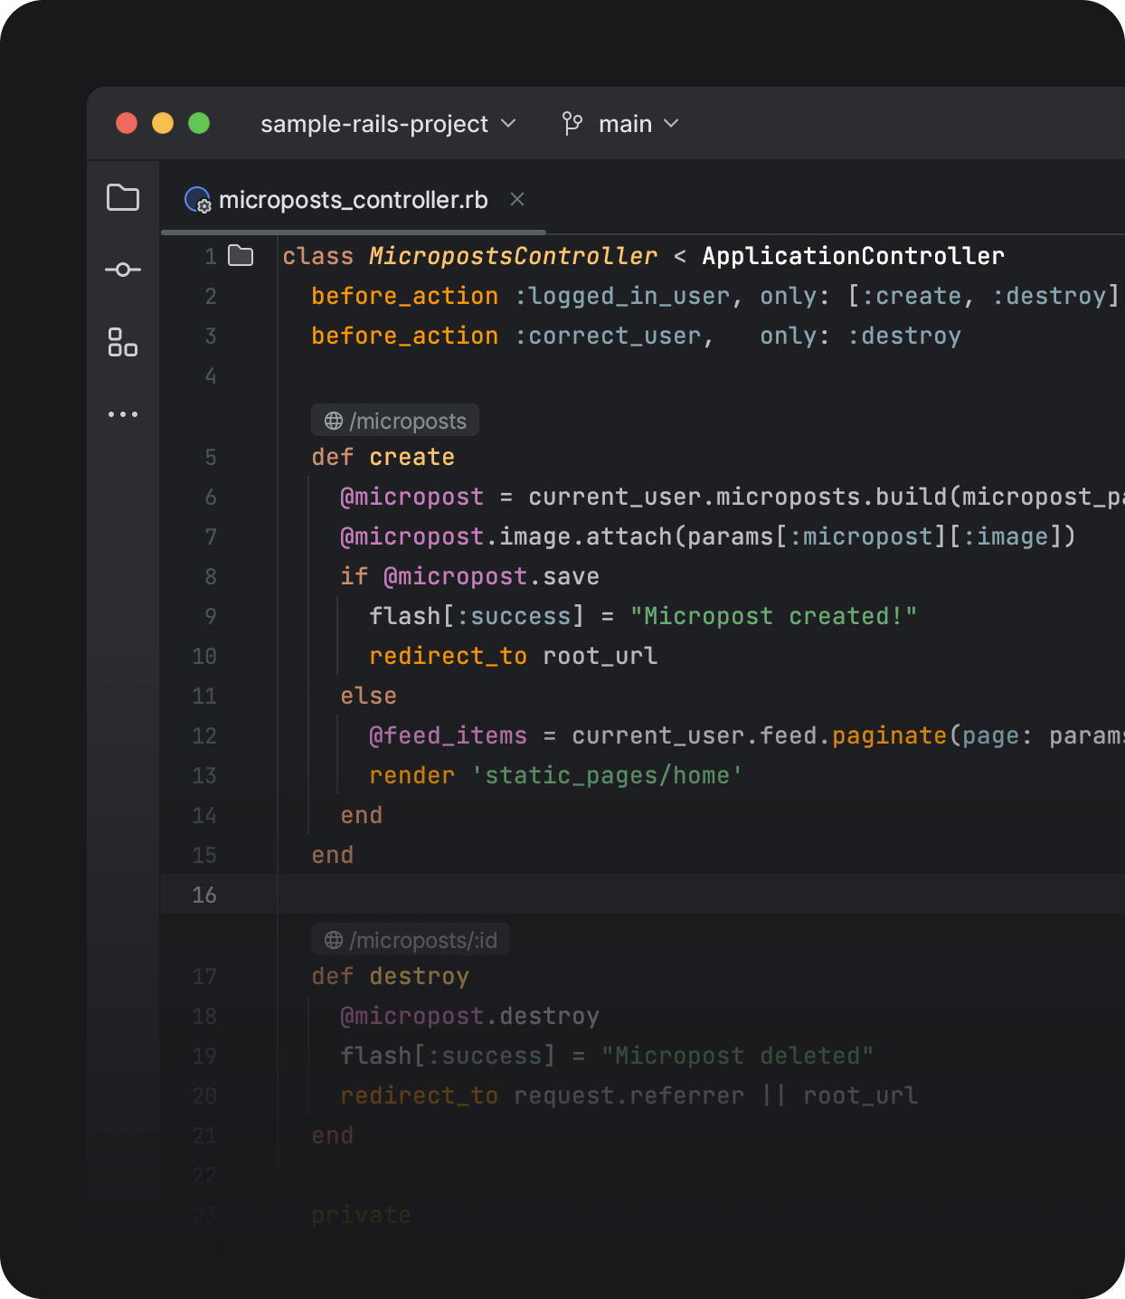Click the green zoom window button
Viewport: 1125px width, 1299px height.
click(x=199, y=123)
